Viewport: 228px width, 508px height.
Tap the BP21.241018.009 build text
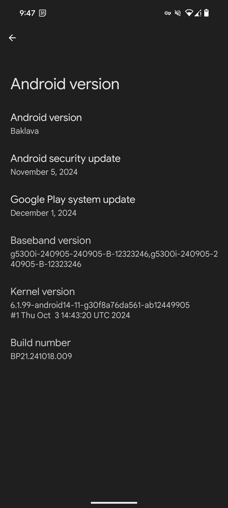[41, 356]
